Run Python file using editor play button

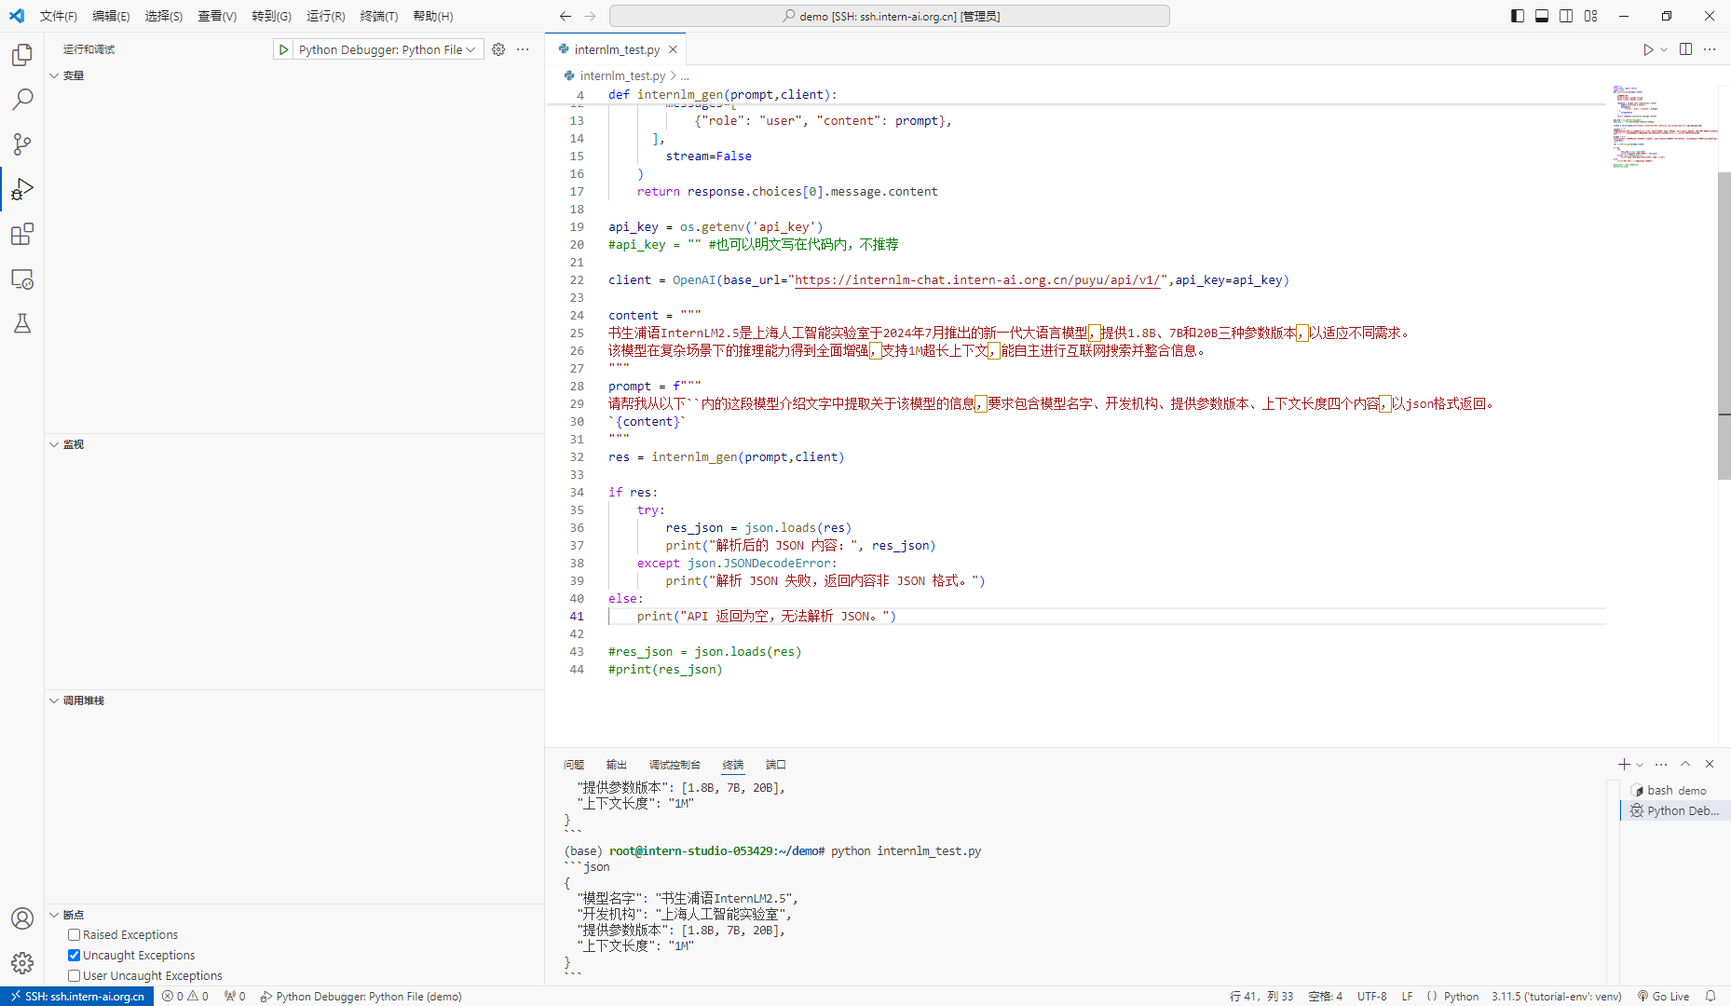pos(1648,49)
